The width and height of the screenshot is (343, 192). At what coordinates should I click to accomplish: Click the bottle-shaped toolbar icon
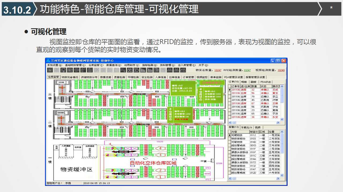83,70
